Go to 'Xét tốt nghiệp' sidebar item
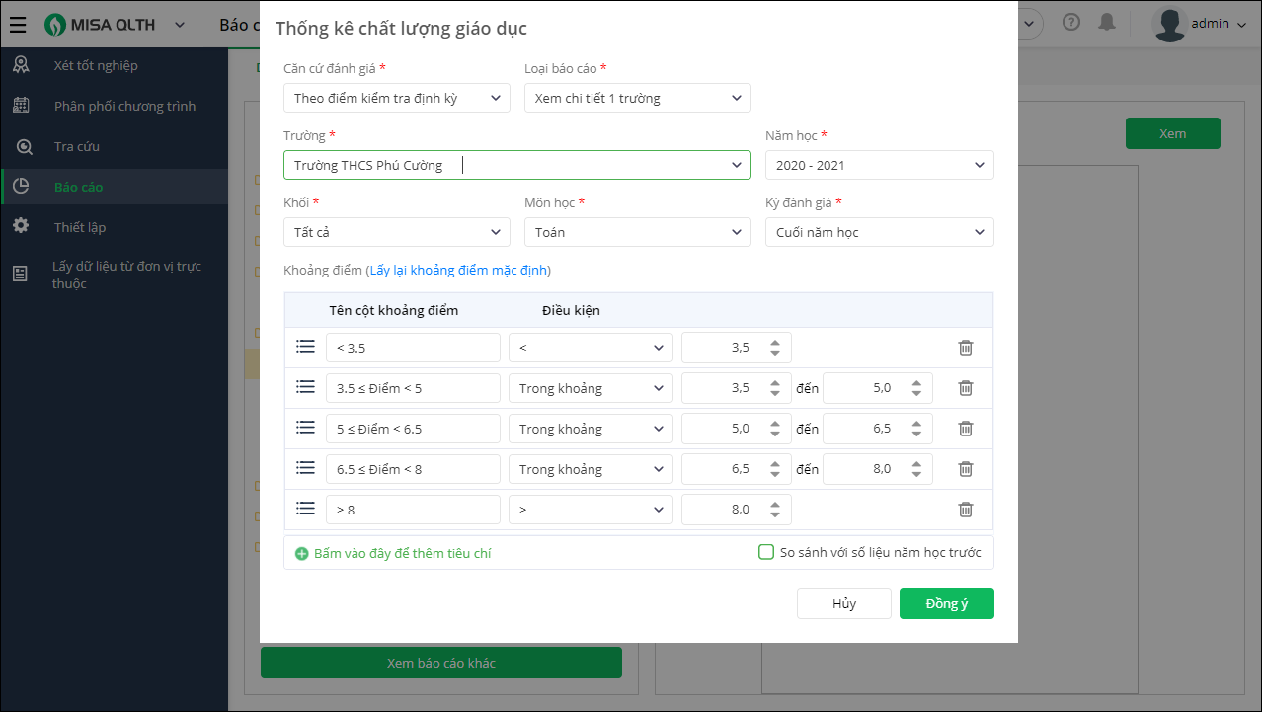Screen dimensions: 1262x712 pyautogui.click(x=95, y=65)
